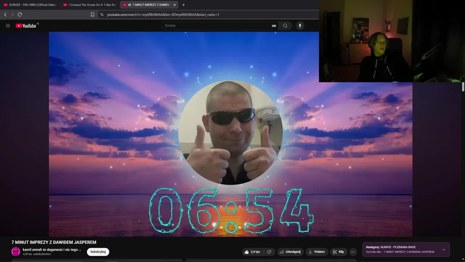
Task: Subscribe with the Subskrybuj button
Action: coord(98,252)
